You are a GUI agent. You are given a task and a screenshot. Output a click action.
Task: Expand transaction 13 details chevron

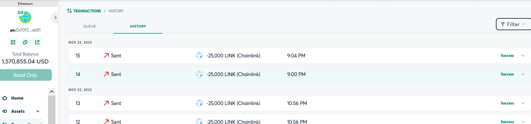pos(523,103)
